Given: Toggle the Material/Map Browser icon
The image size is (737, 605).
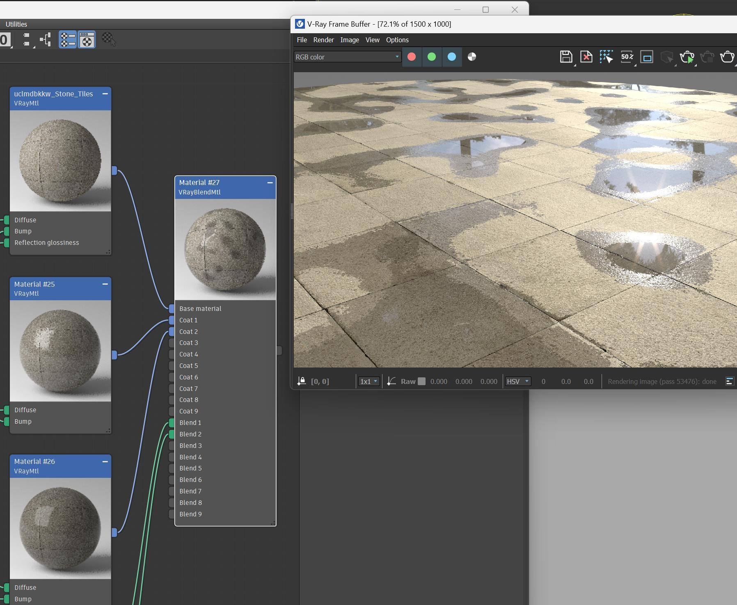Looking at the screenshot, I should pyautogui.click(x=68, y=40).
